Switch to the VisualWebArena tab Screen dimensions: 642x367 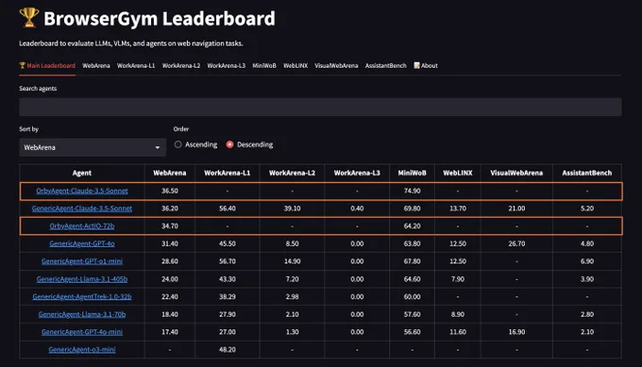[336, 65]
